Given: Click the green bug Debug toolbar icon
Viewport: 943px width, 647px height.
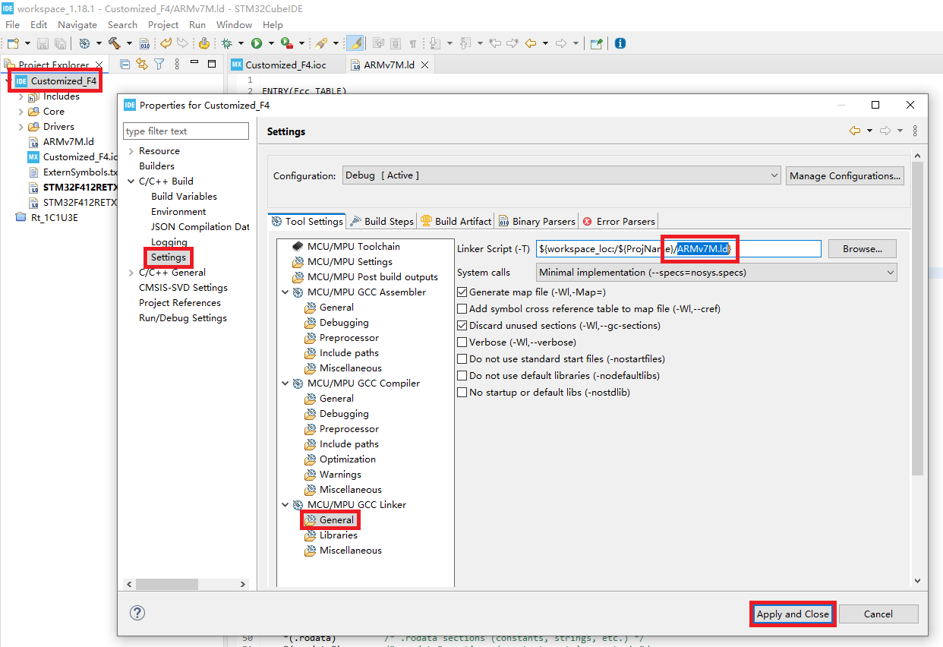Looking at the screenshot, I should coord(226,44).
